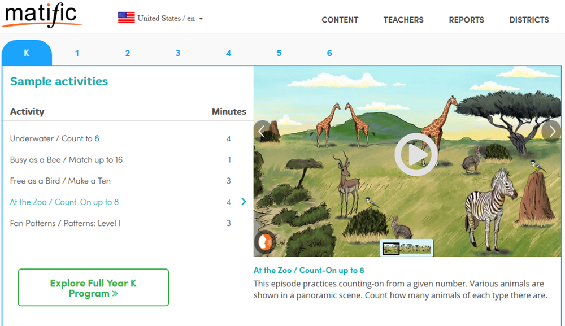565x326 pixels.
Task: Go to the next activity slide
Action: click(x=552, y=131)
